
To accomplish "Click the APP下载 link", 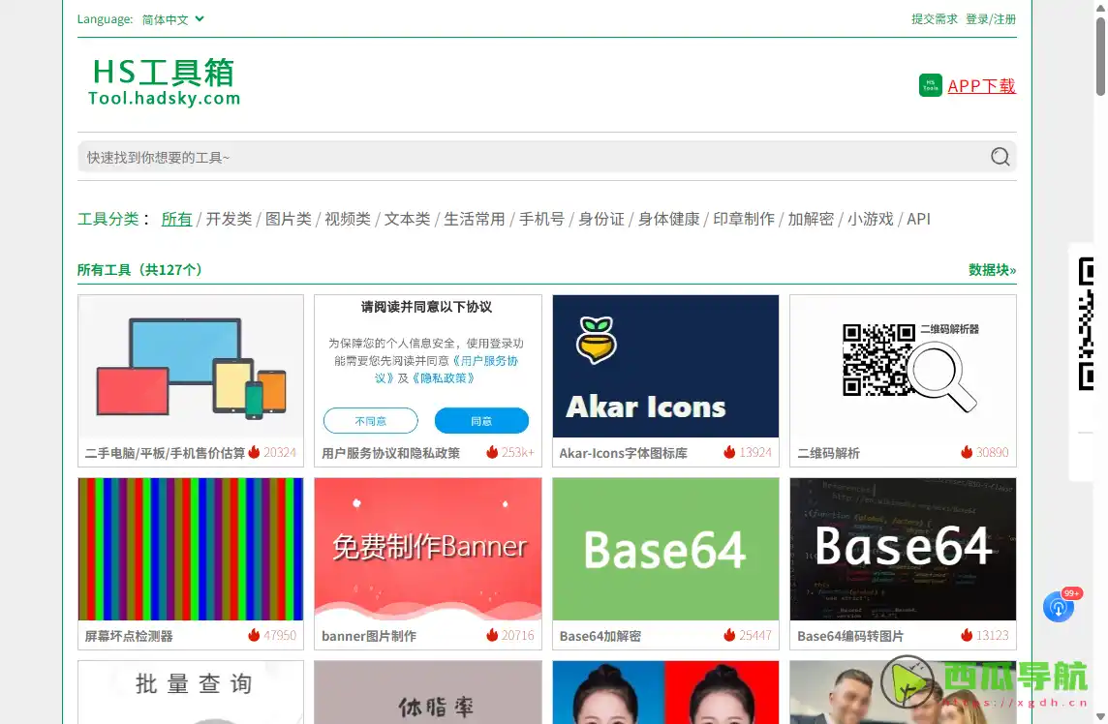I will [981, 86].
